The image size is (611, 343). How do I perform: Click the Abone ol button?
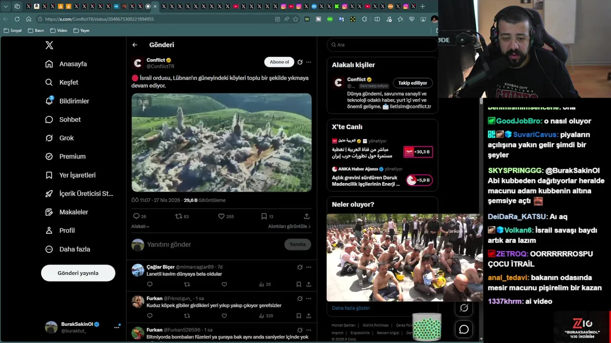pyautogui.click(x=279, y=62)
